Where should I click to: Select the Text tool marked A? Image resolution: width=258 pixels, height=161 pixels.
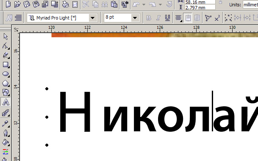pos(6,102)
